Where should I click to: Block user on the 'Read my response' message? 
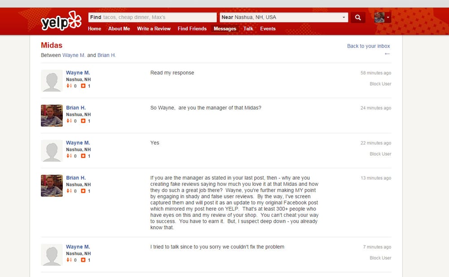click(x=380, y=84)
